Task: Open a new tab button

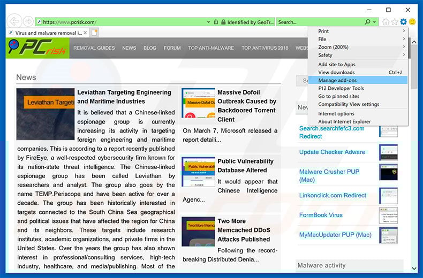Action: coord(94,33)
